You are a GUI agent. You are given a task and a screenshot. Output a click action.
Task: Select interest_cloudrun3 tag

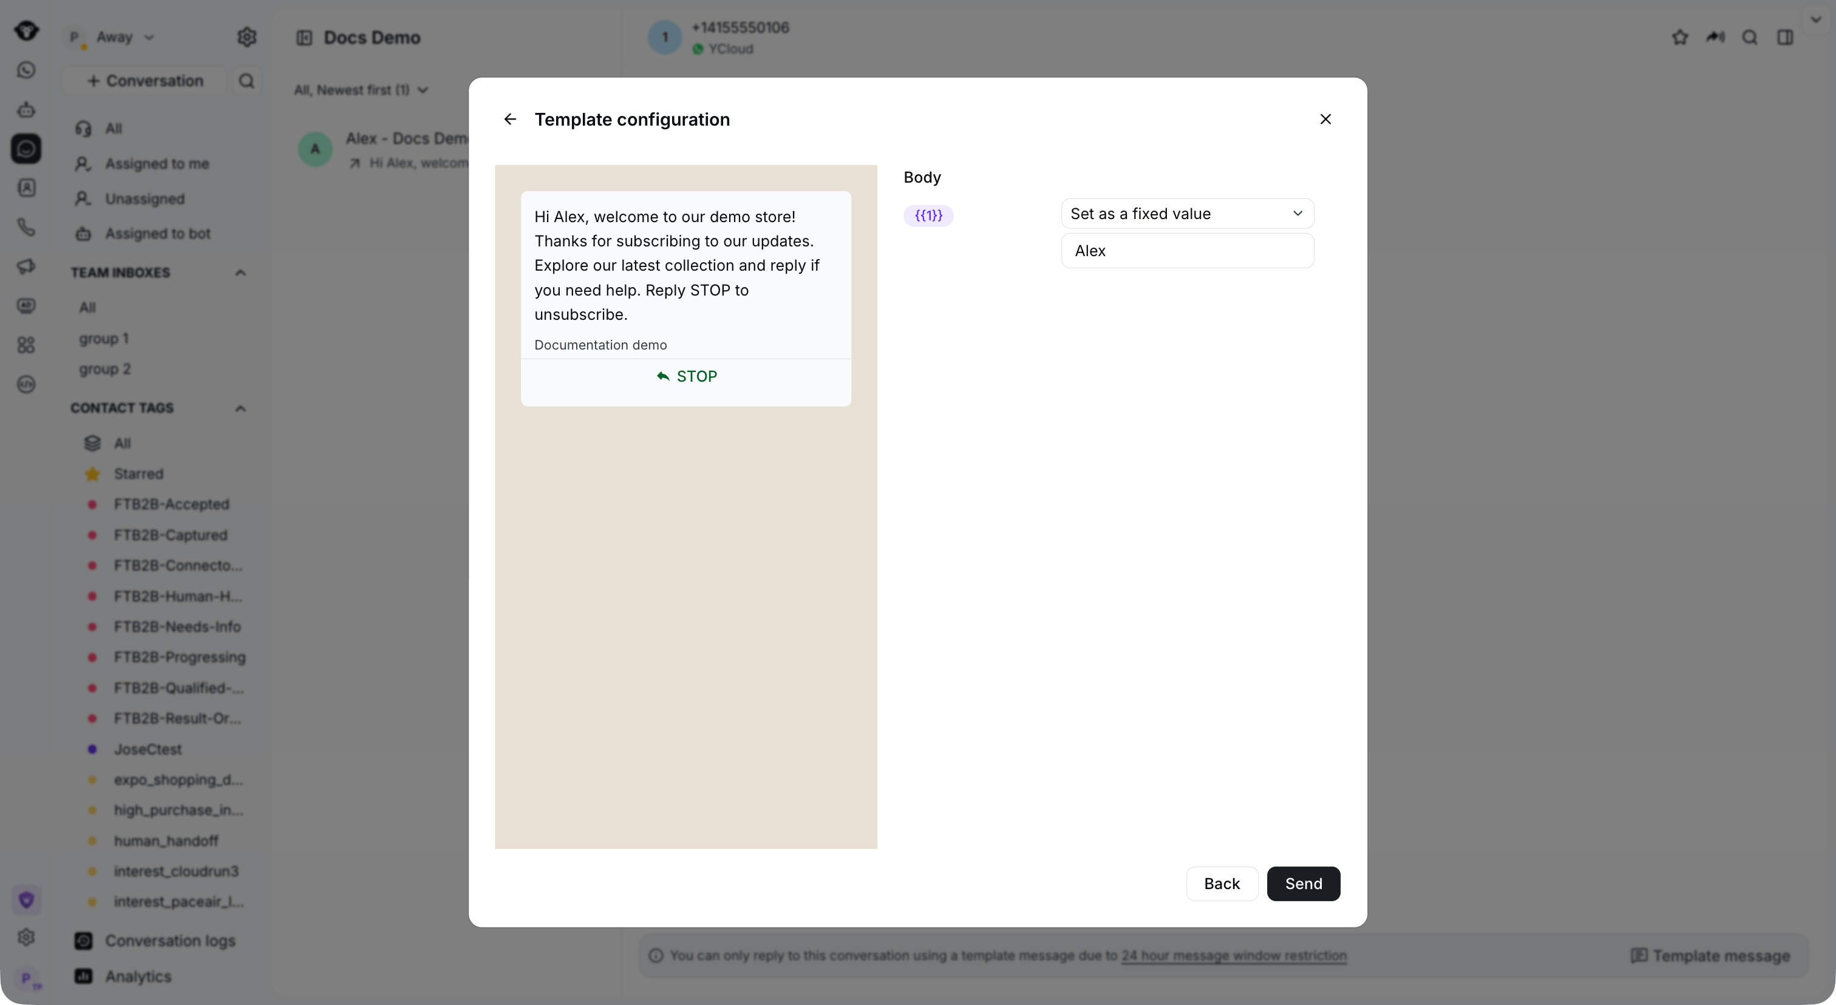point(175,871)
